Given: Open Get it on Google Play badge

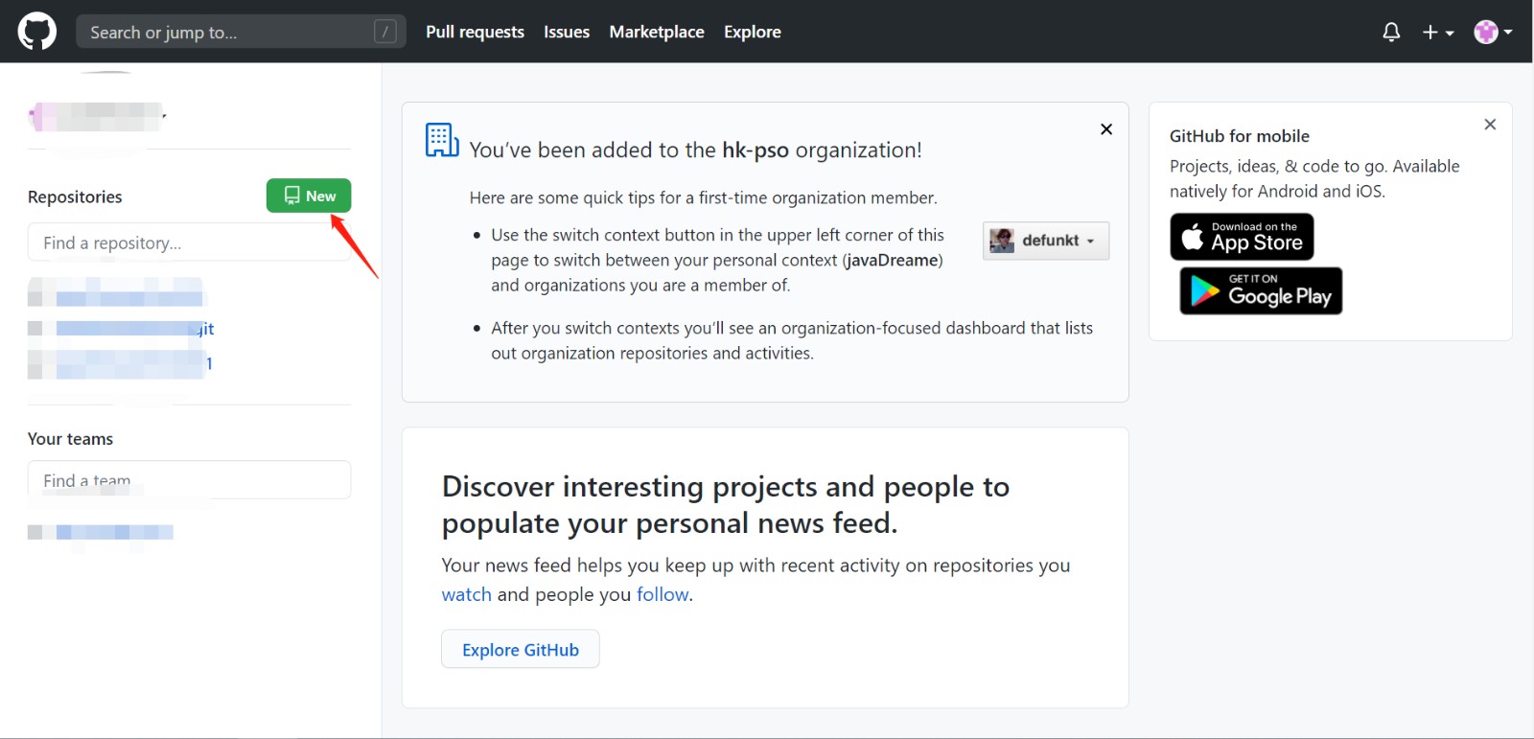Looking at the screenshot, I should pyautogui.click(x=1261, y=290).
